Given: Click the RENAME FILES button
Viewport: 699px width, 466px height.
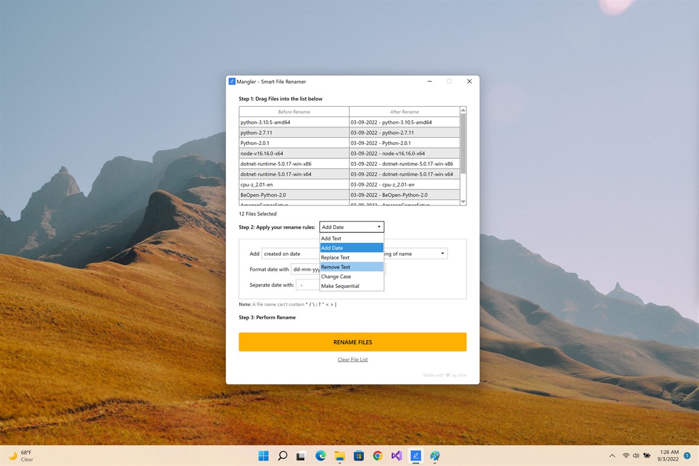Looking at the screenshot, I should pos(352,342).
